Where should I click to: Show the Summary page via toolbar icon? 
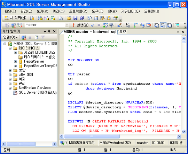[x=96, y=18]
